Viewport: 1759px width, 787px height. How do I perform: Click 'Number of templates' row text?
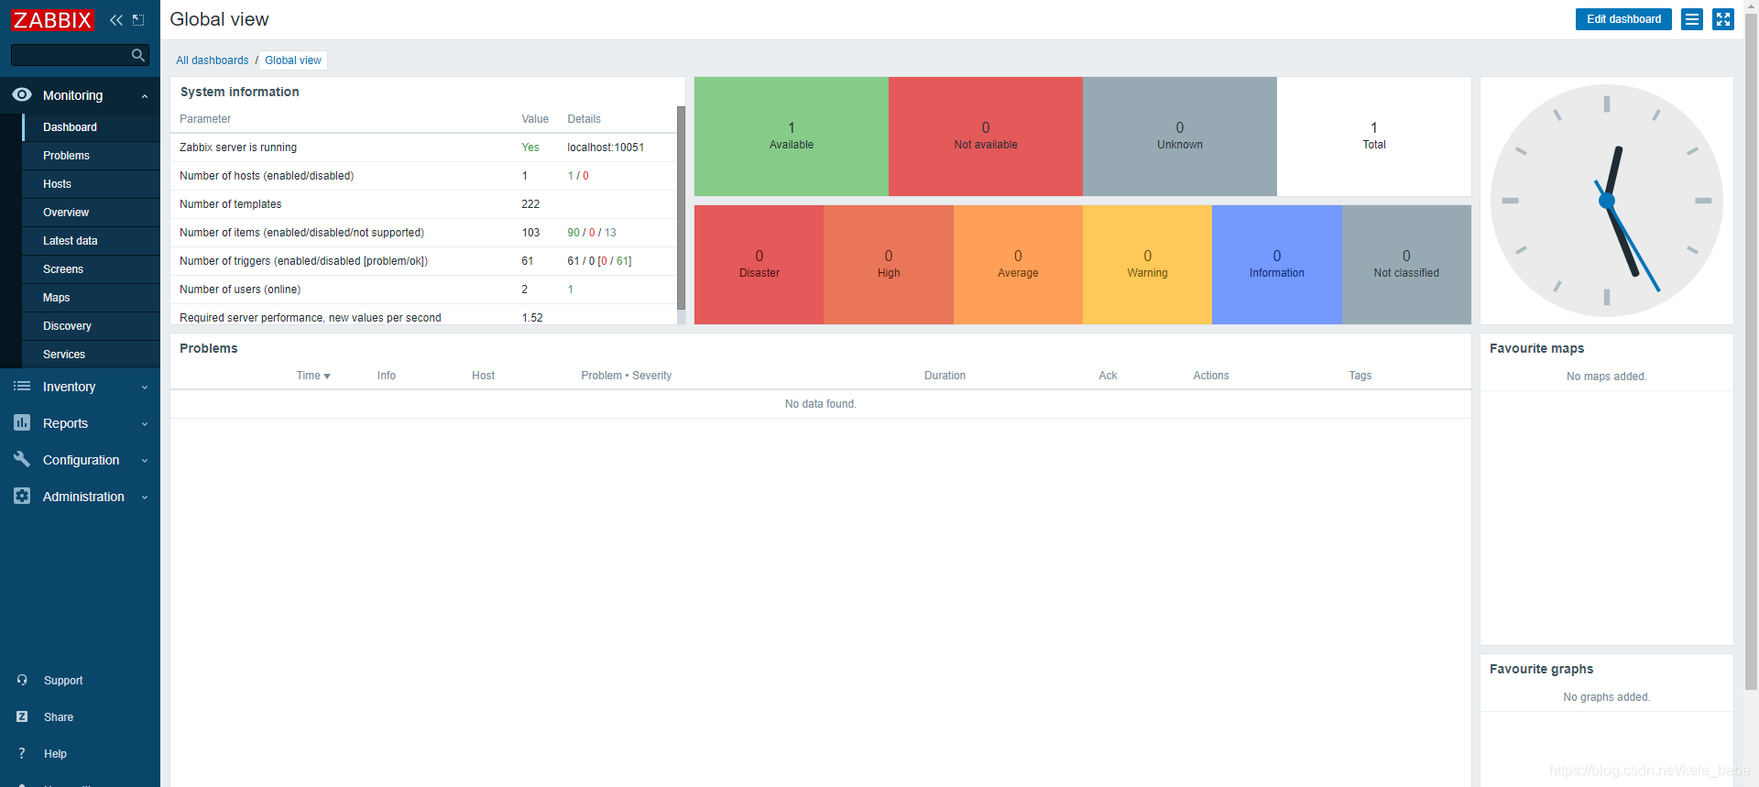[231, 204]
